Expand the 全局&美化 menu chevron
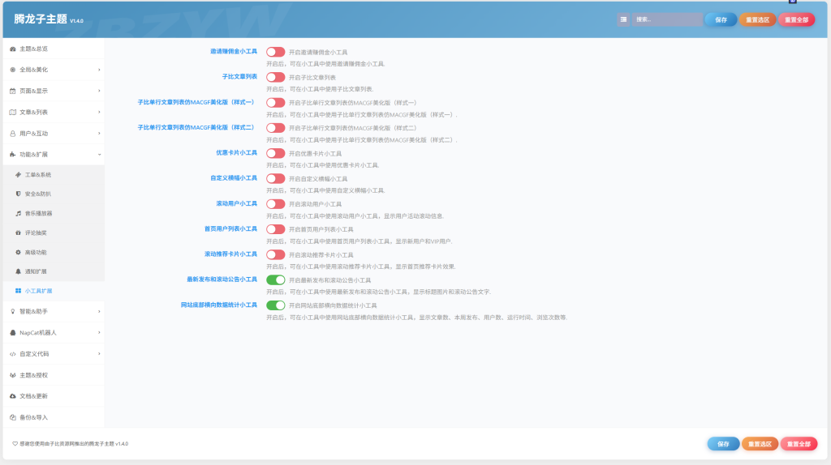This screenshot has height=465, width=831. [99, 70]
